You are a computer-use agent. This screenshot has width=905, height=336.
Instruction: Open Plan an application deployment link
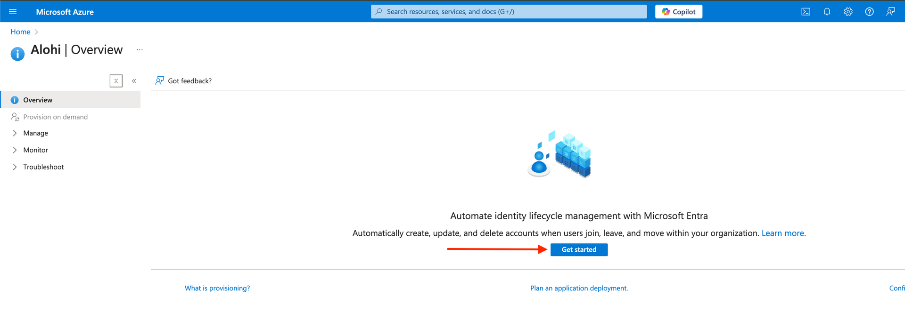point(579,288)
